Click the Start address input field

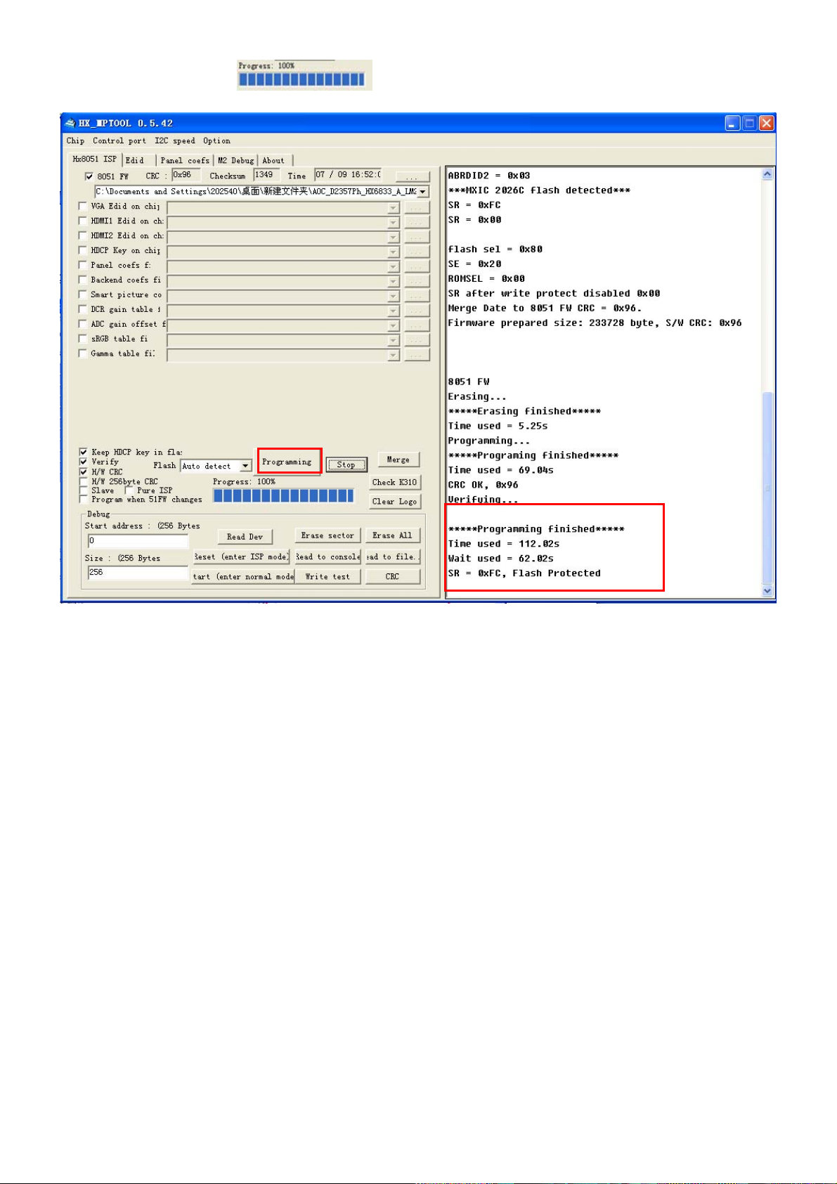point(138,541)
